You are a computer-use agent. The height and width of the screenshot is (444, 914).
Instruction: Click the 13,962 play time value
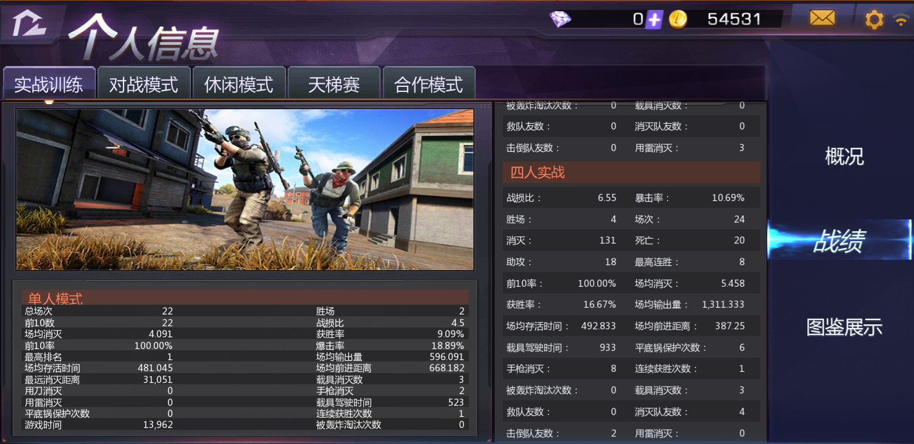158,424
